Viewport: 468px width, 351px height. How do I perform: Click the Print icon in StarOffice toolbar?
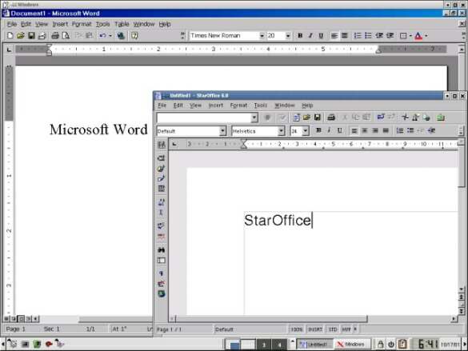click(331, 118)
